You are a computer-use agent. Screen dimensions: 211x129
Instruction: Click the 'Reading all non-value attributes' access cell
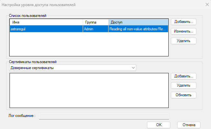pos(138,29)
